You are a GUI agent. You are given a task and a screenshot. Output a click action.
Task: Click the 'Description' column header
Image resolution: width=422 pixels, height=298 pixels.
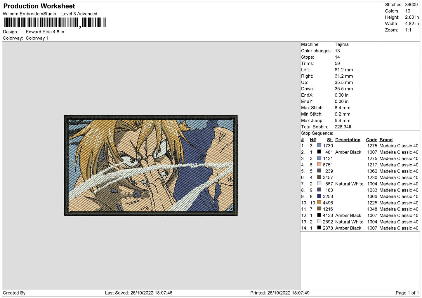348,140
